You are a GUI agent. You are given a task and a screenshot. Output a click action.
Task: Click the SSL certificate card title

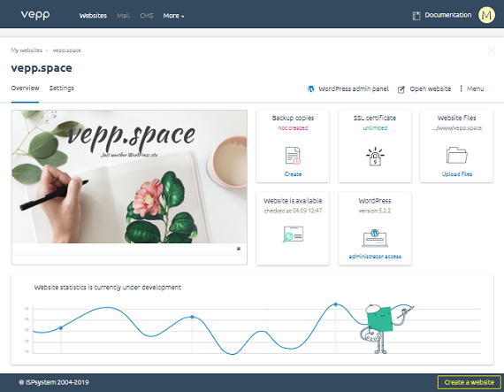[375, 118]
